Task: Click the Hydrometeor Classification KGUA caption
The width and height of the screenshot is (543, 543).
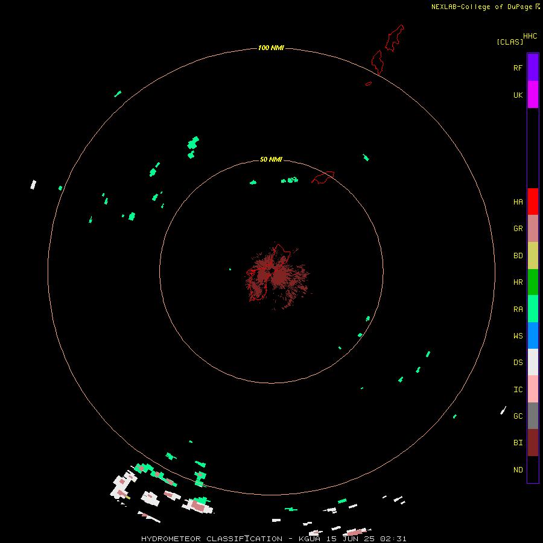Action: point(273,539)
